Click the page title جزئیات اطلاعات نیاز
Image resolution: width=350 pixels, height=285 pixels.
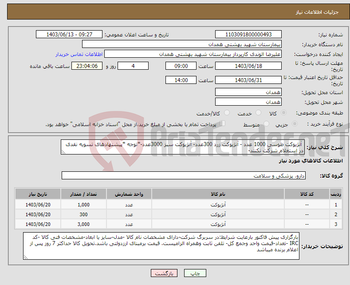(x=317, y=12)
